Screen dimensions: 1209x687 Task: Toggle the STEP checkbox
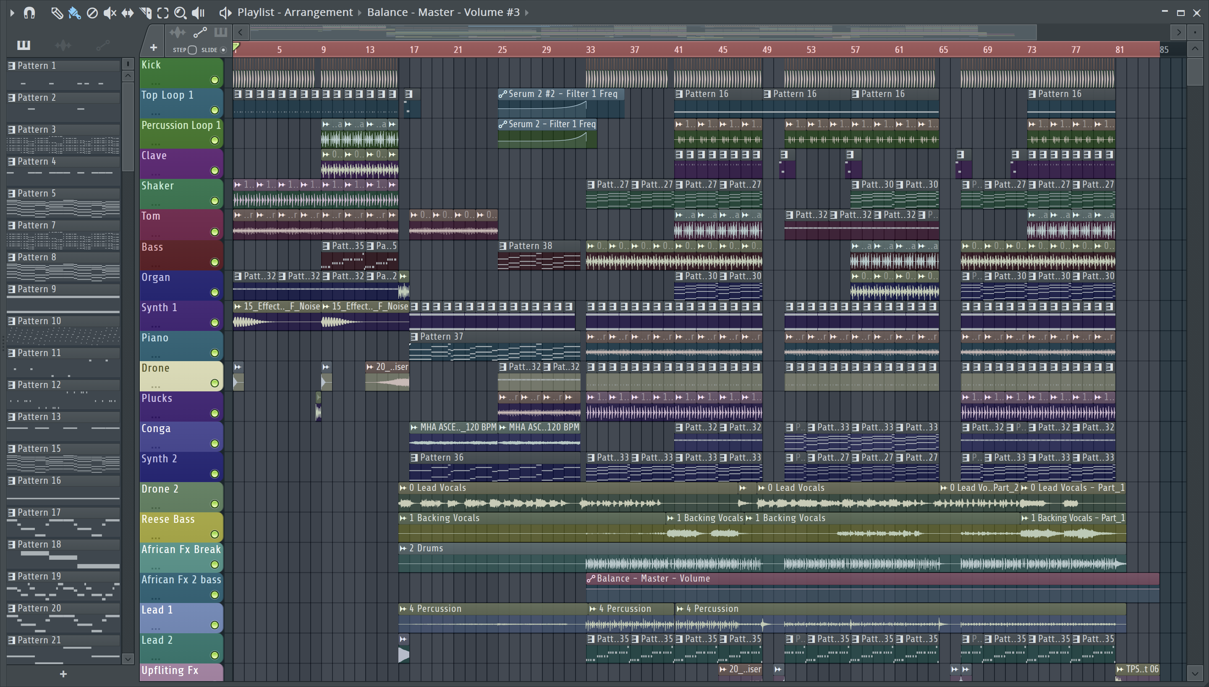click(192, 50)
